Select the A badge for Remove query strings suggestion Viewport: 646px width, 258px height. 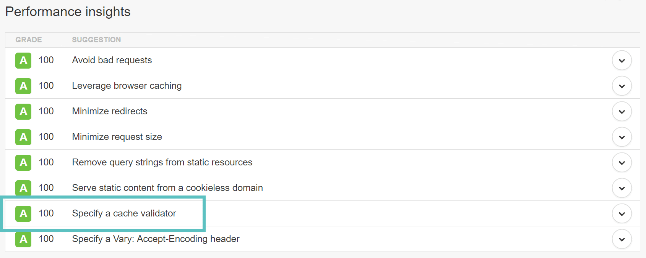pos(23,162)
